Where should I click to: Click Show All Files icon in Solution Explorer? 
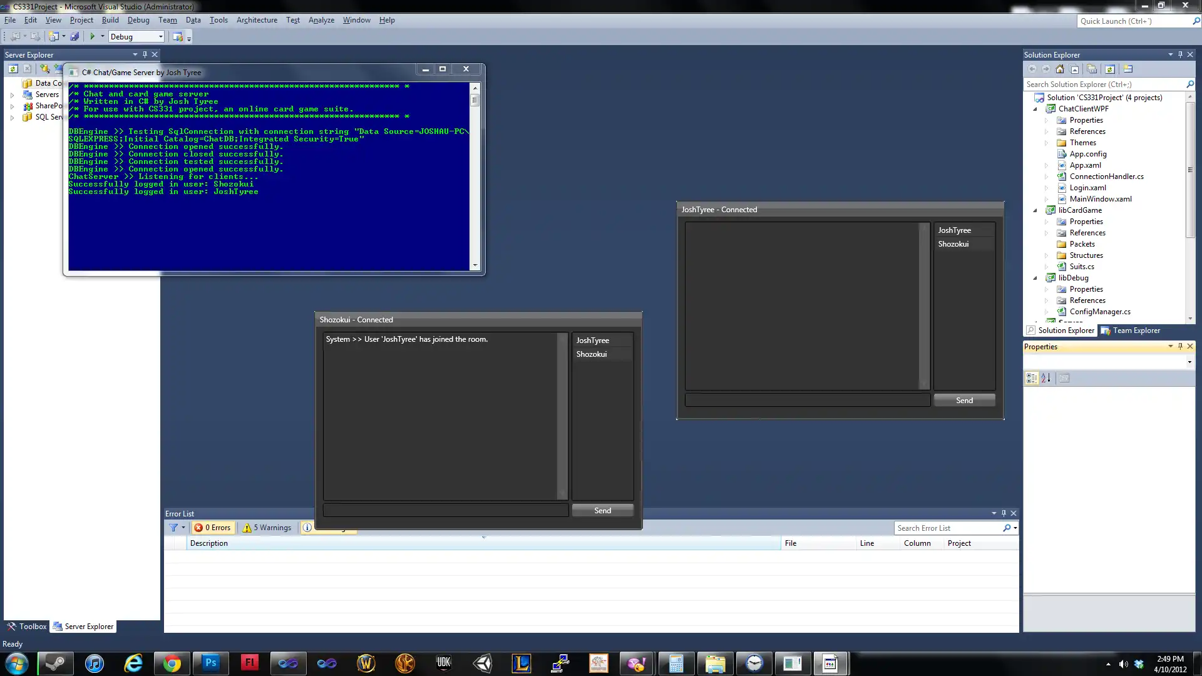click(1092, 69)
